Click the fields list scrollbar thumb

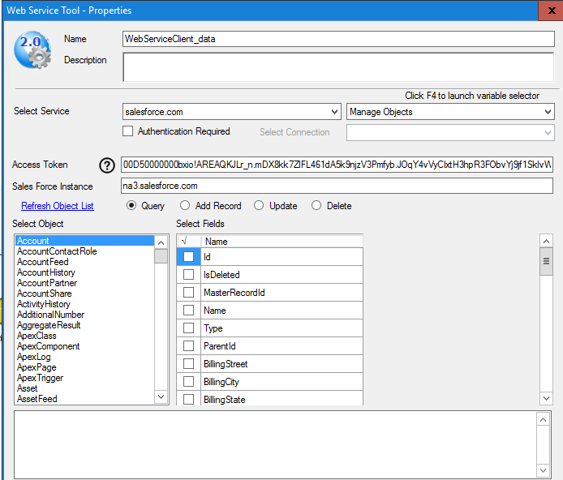point(546,261)
